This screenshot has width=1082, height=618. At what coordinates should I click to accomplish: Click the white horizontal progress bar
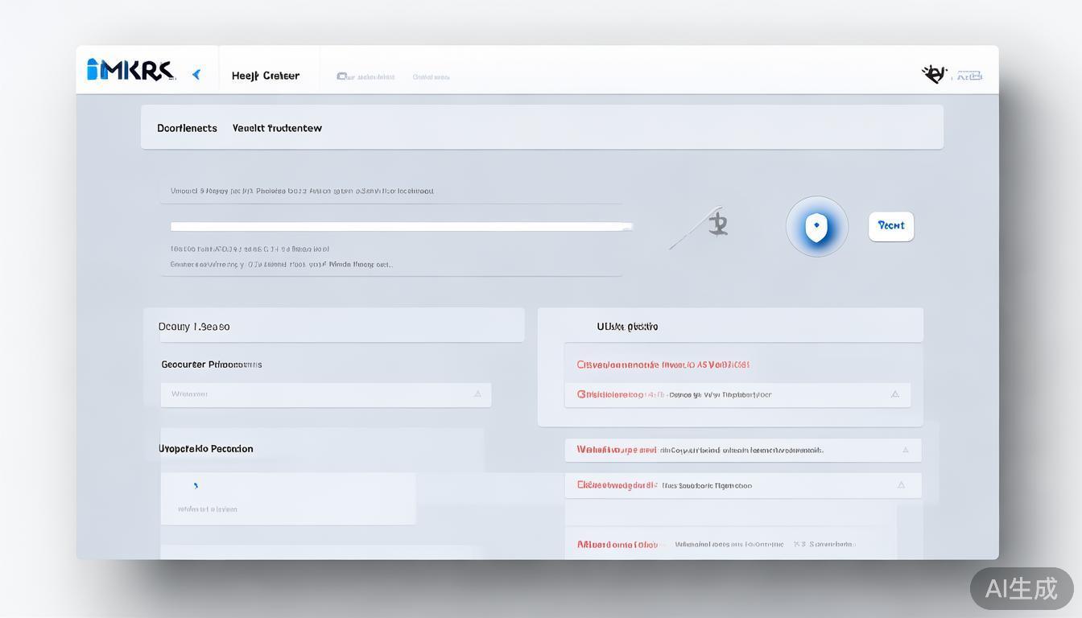point(401,227)
